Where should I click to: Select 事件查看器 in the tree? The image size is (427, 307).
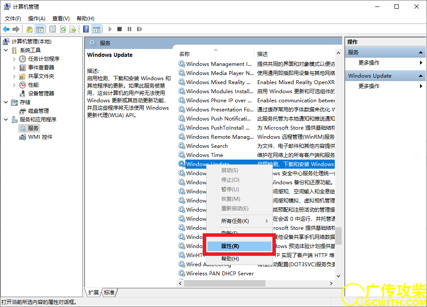[41, 68]
